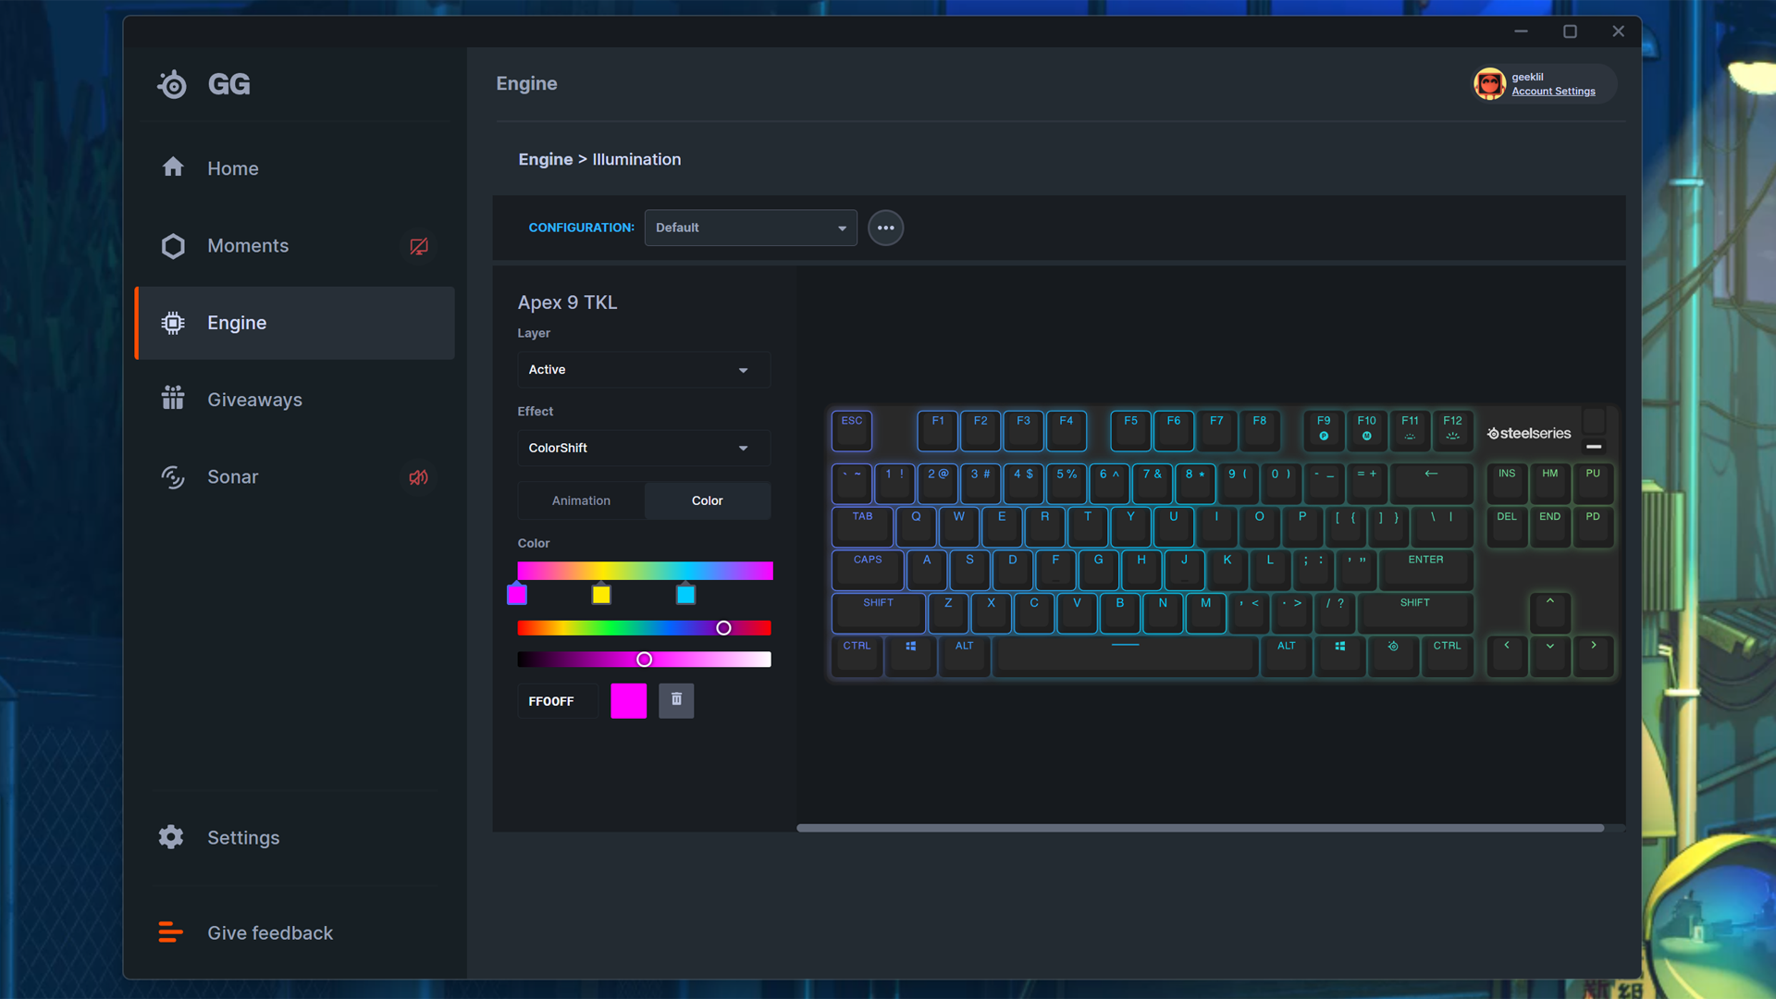The height and width of the screenshot is (999, 1776).
Task: Switch to the Color tab
Action: pyautogui.click(x=708, y=500)
